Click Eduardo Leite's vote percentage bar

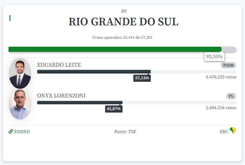[94, 72]
